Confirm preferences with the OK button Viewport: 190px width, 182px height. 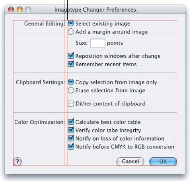click(x=163, y=161)
